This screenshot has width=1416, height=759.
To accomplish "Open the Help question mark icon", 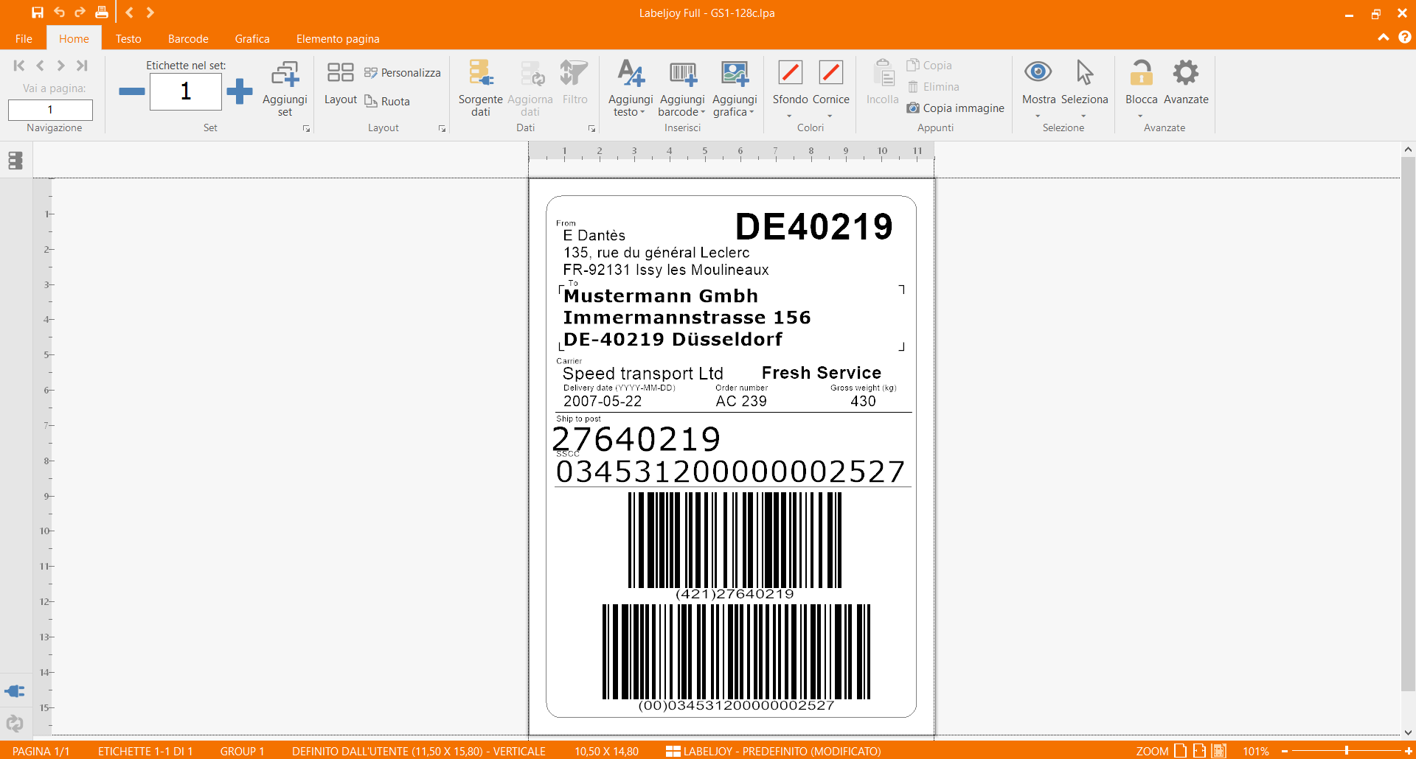I will pos(1405,37).
